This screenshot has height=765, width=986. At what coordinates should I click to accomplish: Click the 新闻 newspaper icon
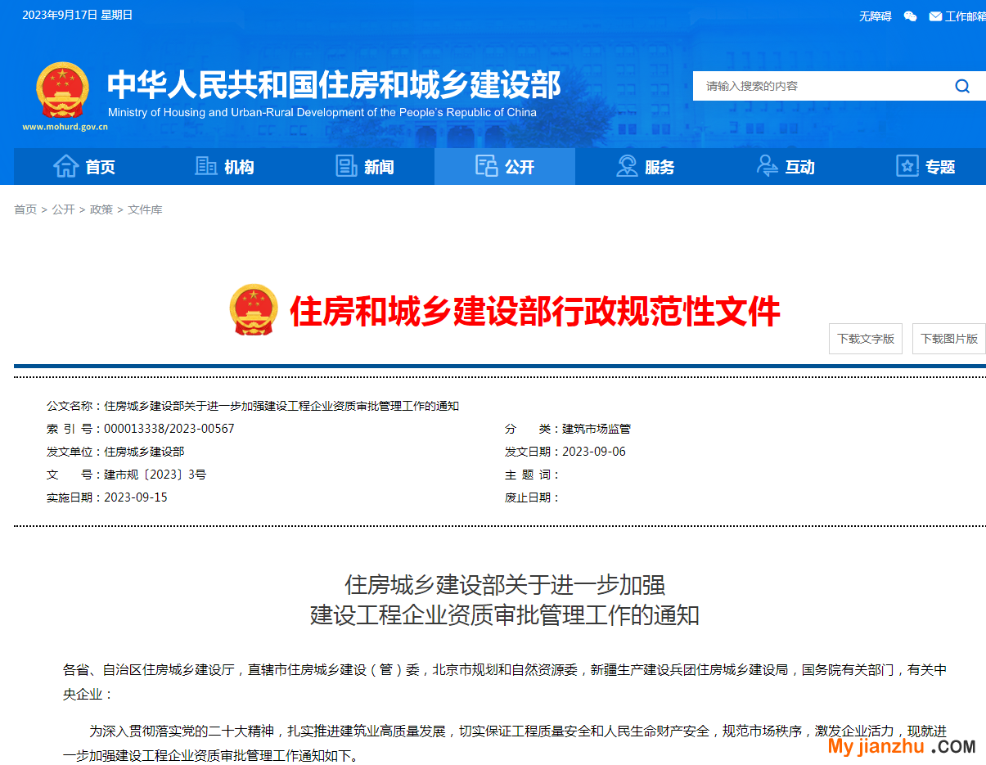click(347, 166)
